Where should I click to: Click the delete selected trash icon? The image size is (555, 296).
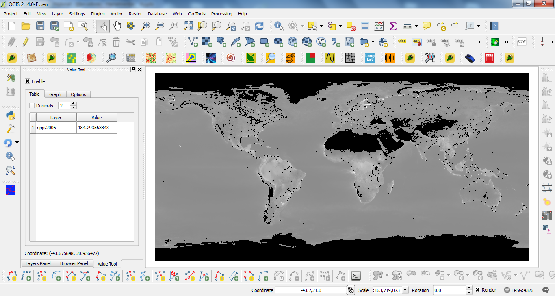pyautogui.click(x=116, y=41)
